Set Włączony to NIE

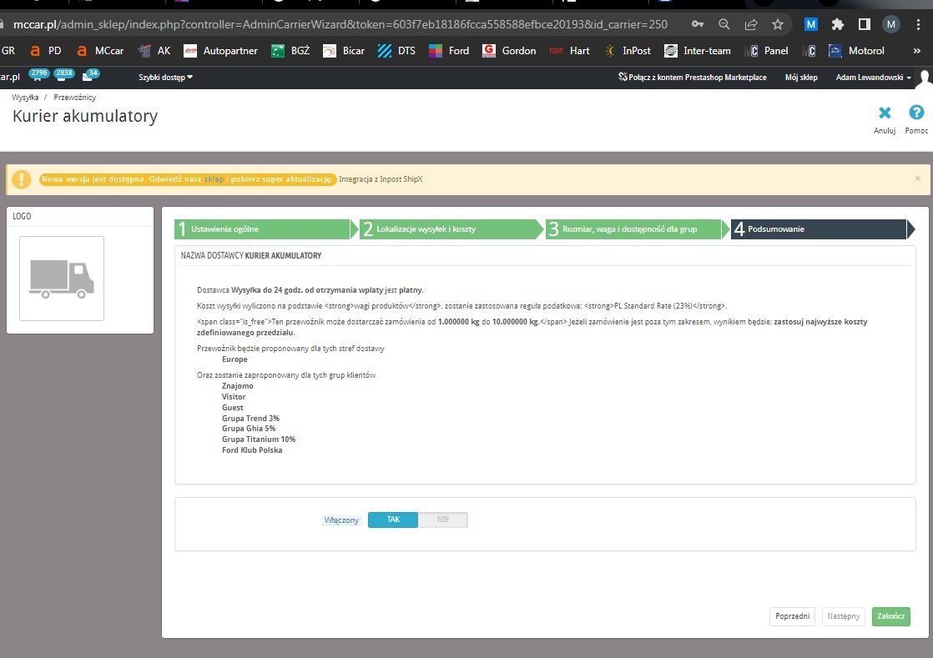442,520
